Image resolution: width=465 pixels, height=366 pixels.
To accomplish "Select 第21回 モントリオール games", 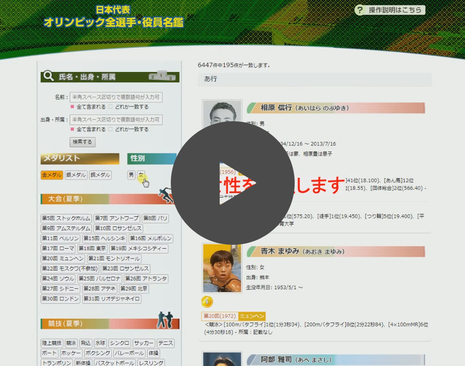I will coord(114,259).
